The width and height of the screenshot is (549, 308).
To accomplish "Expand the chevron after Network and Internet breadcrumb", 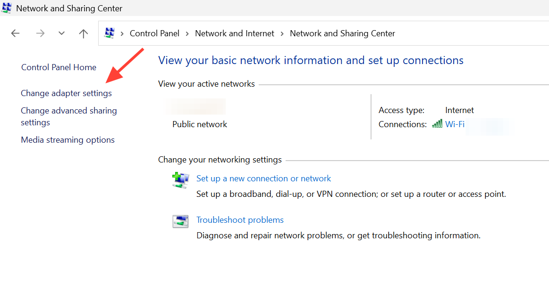I will pos(282,33).
